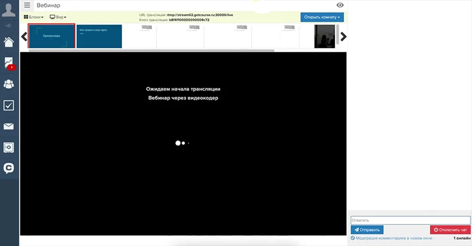
Task: Open the safe sales icon in sidebar
Action: point(8,148)
